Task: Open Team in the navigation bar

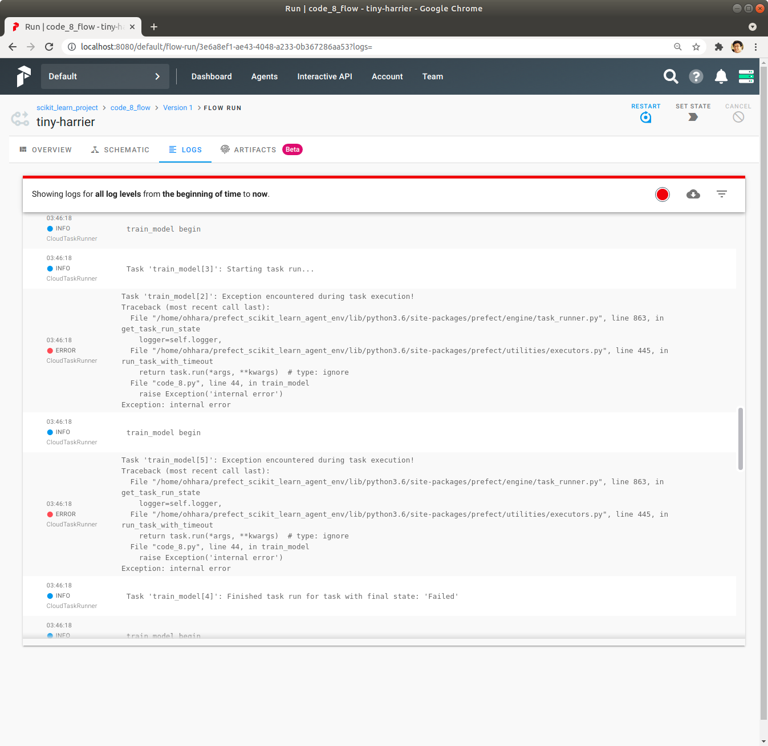Action: pos(433,76)
